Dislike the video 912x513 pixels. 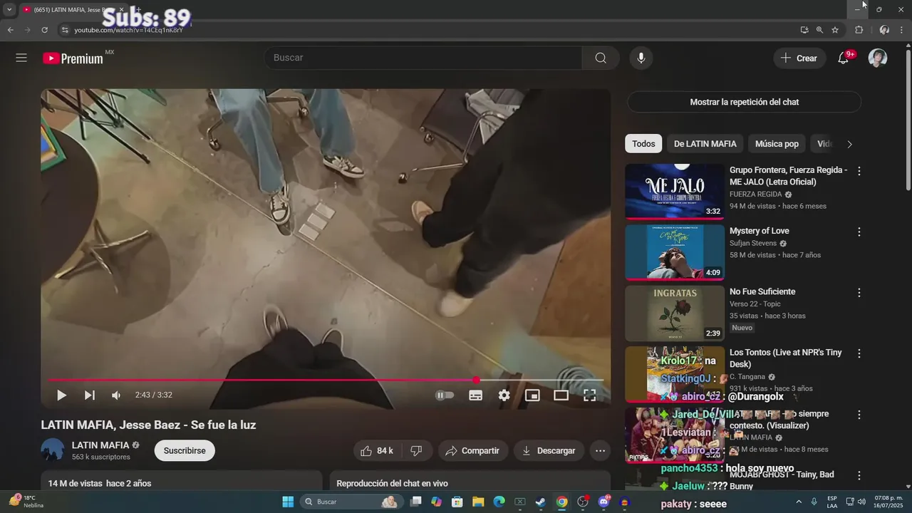point(417,450)
